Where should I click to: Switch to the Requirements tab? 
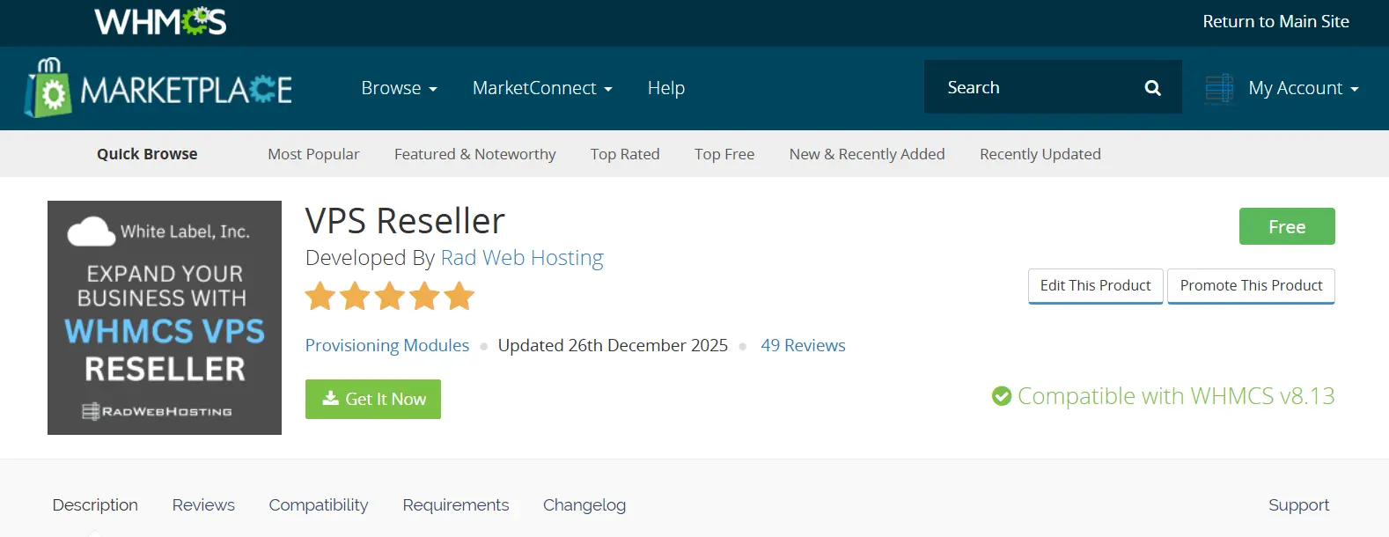coord(456,505)
